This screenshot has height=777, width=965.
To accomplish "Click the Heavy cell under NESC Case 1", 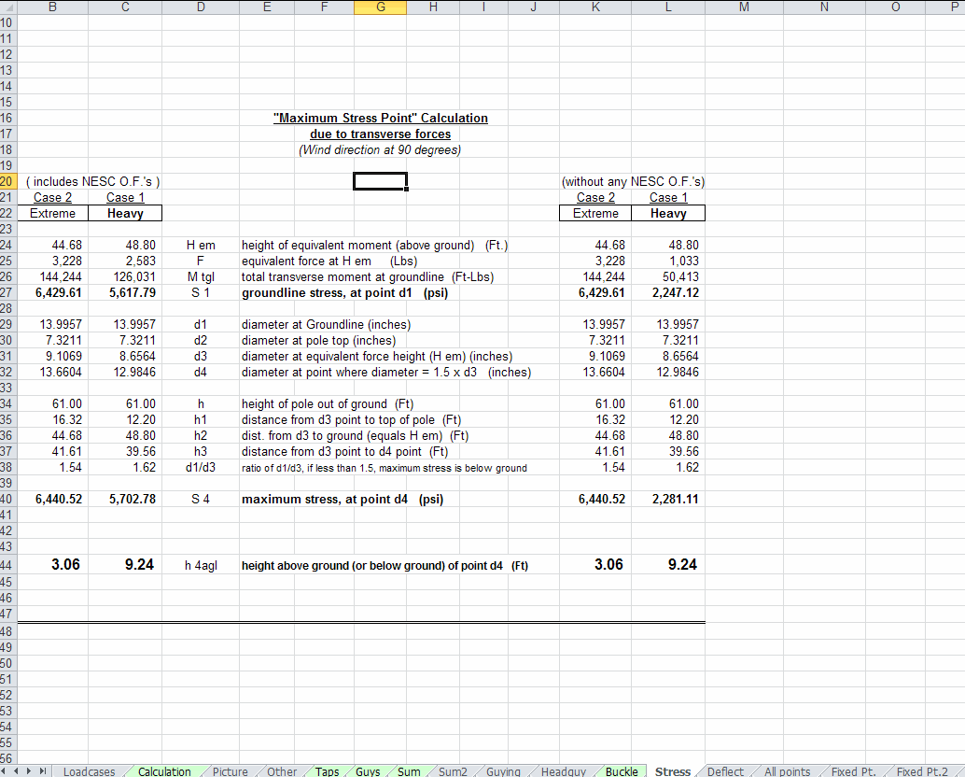I will pos(125,214).
